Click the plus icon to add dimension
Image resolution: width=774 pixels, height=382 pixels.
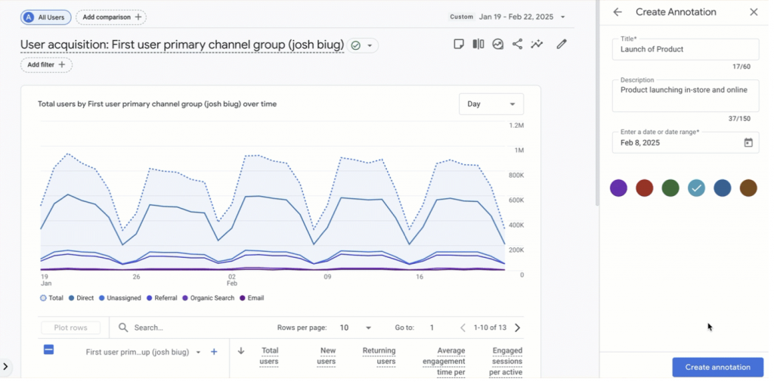[214, 352]
